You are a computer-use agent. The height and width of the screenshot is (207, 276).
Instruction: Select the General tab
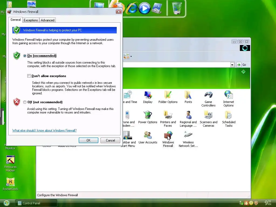15,20
